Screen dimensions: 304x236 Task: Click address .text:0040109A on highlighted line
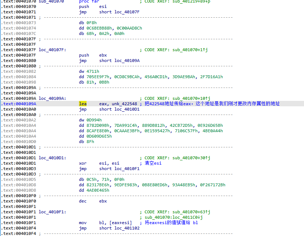[19, 104]
